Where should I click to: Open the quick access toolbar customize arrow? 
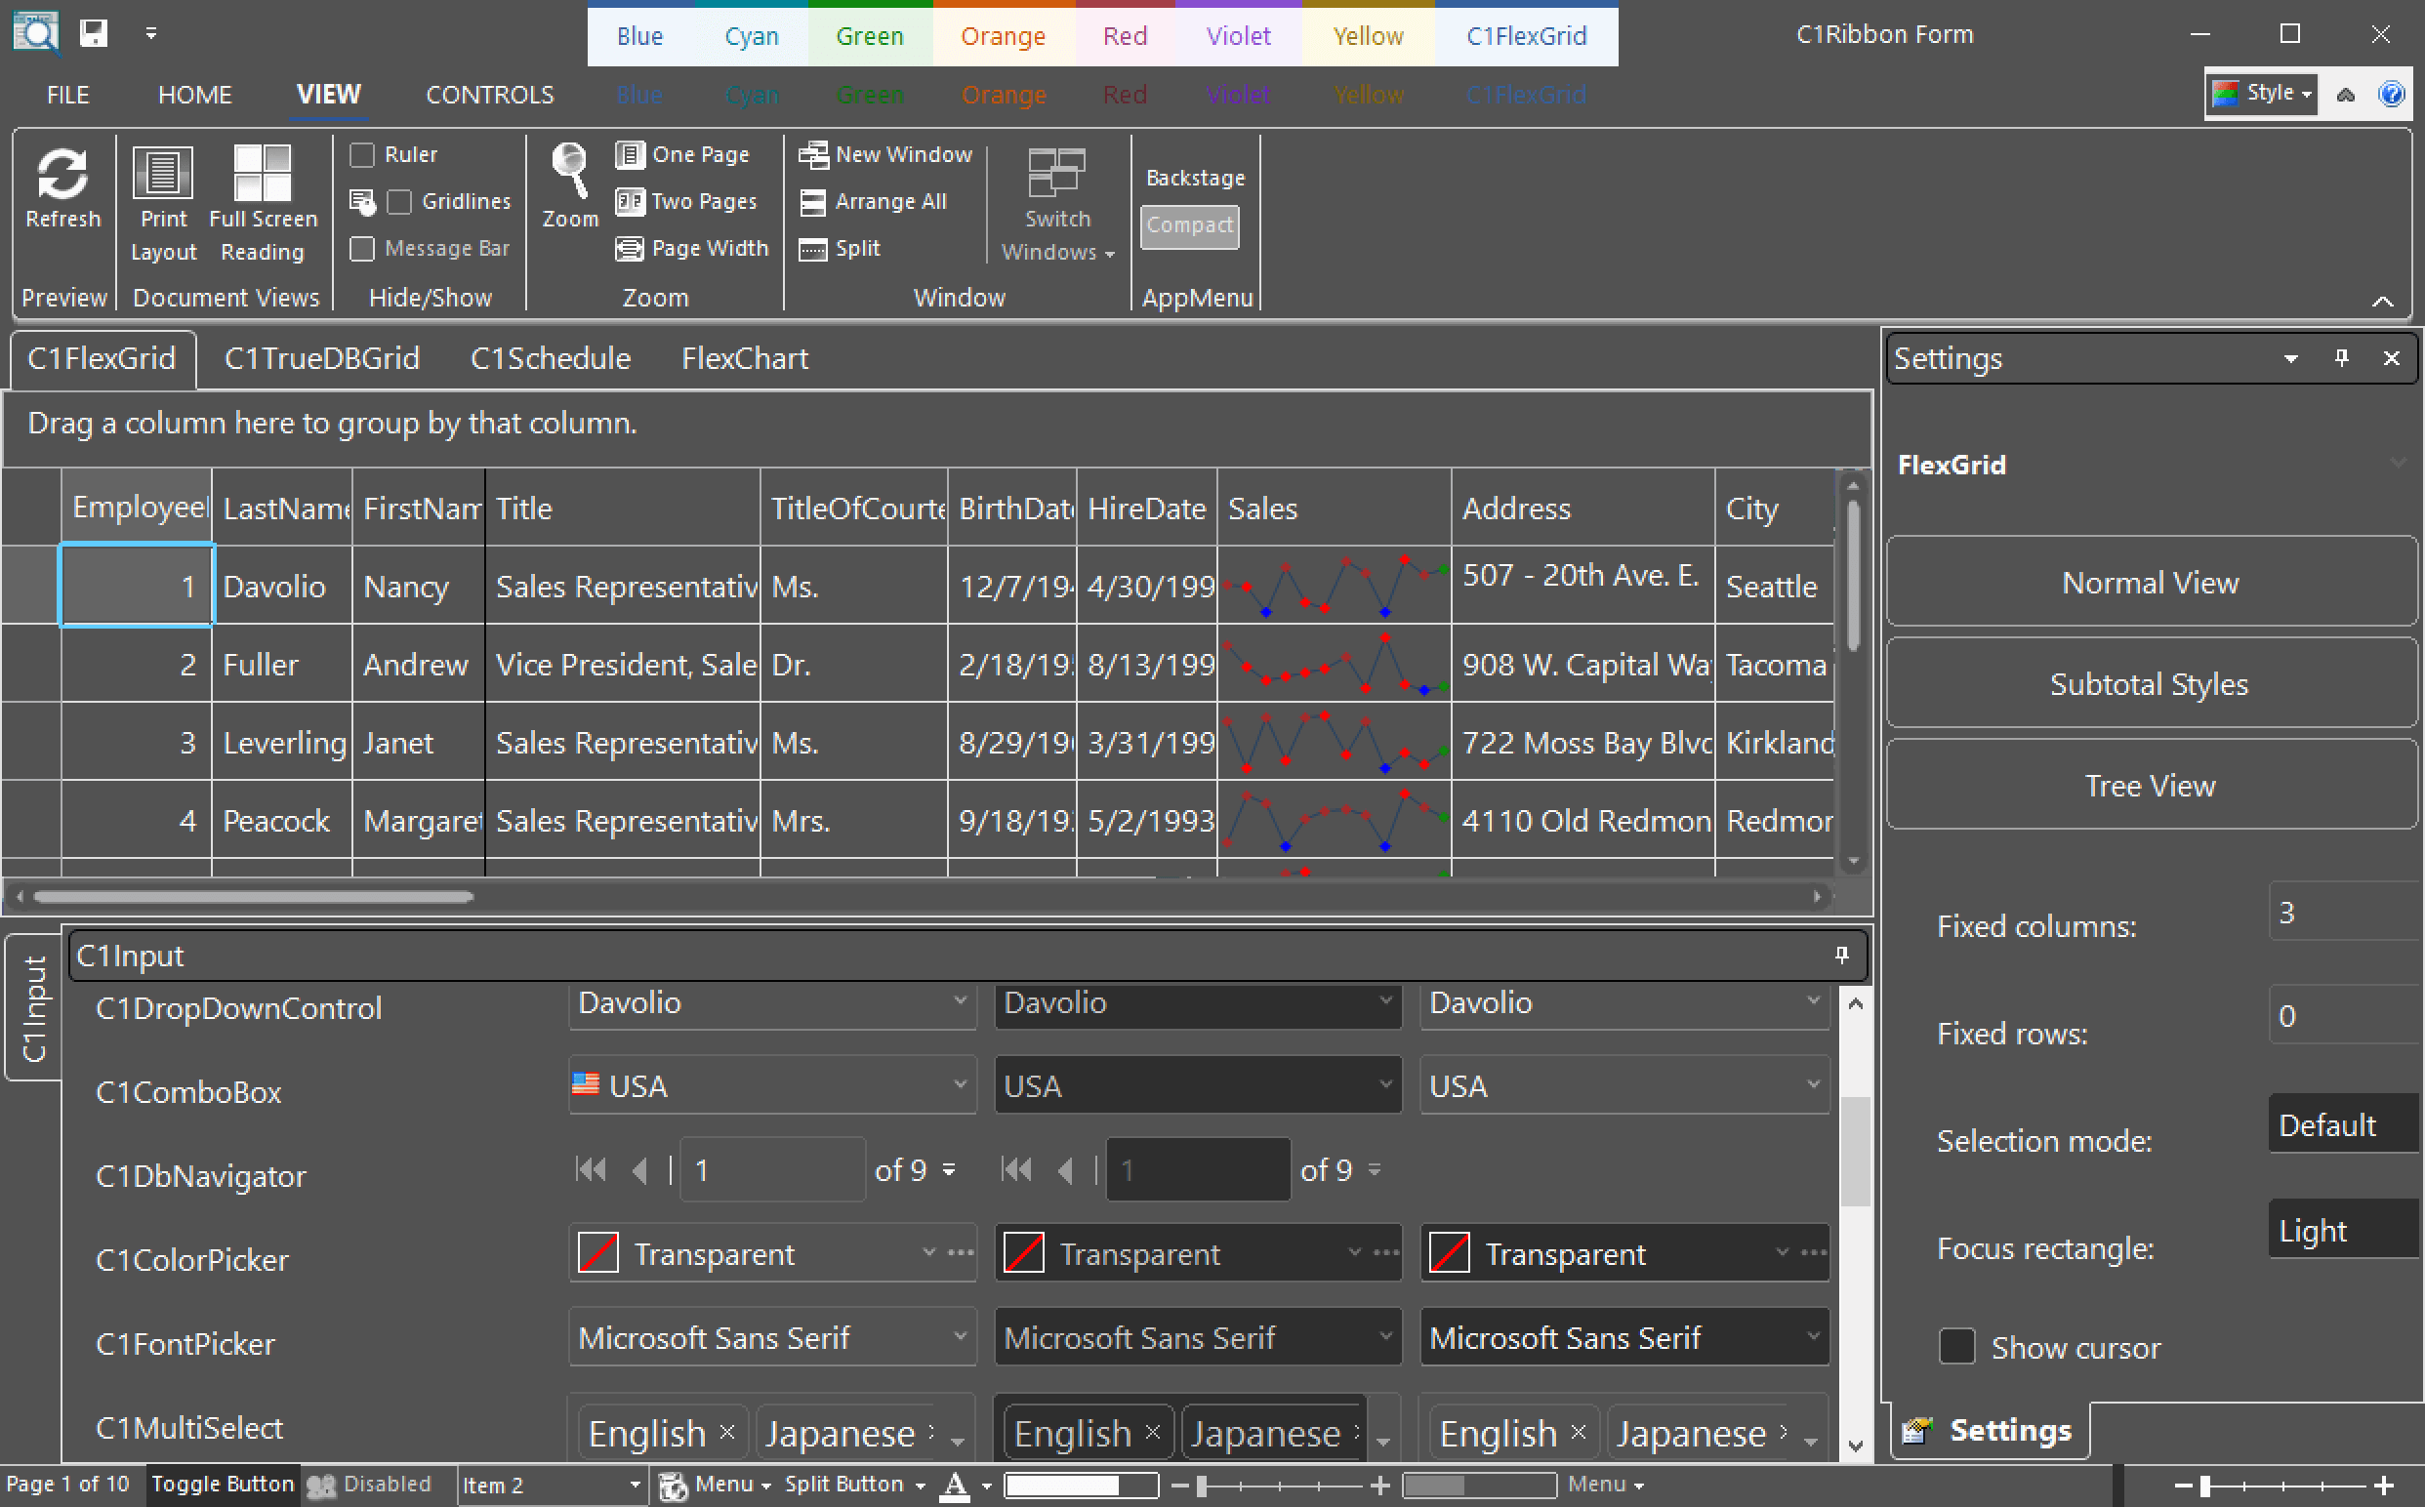coord(151,34)
